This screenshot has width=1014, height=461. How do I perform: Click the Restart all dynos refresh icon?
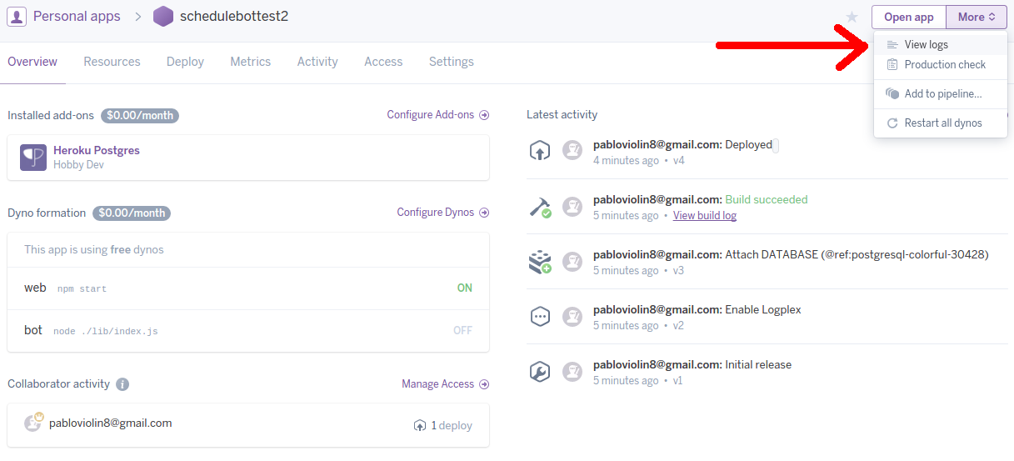point(892,123)
